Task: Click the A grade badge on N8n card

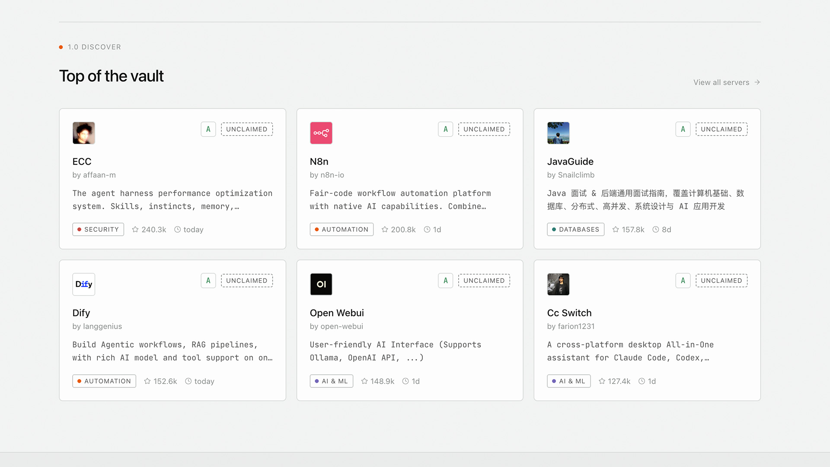Action: [446, 129]
